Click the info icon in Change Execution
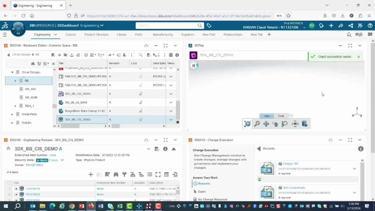 click(361, 149)
